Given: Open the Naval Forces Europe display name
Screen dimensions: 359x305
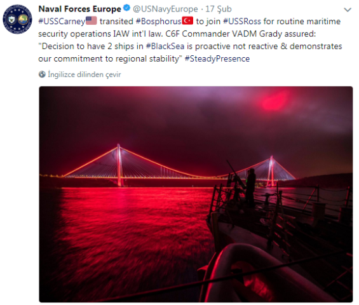Looking at the screenshot, I should point(79,9).
